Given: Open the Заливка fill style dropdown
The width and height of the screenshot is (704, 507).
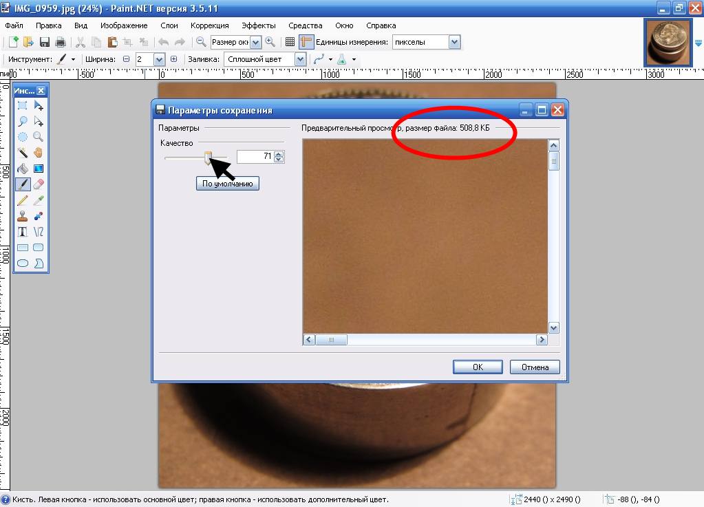Looking at the screenshot, I should [x=300, y=59].
